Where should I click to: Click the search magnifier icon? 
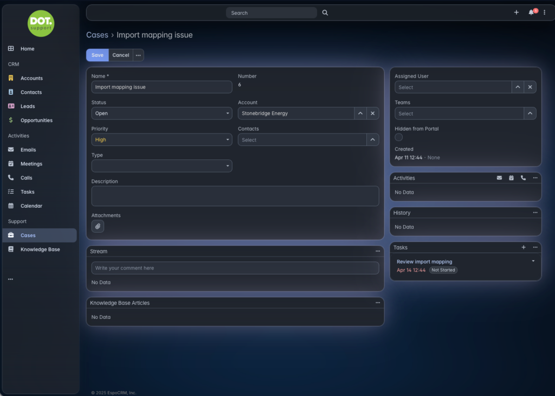(x=325, y=13)
